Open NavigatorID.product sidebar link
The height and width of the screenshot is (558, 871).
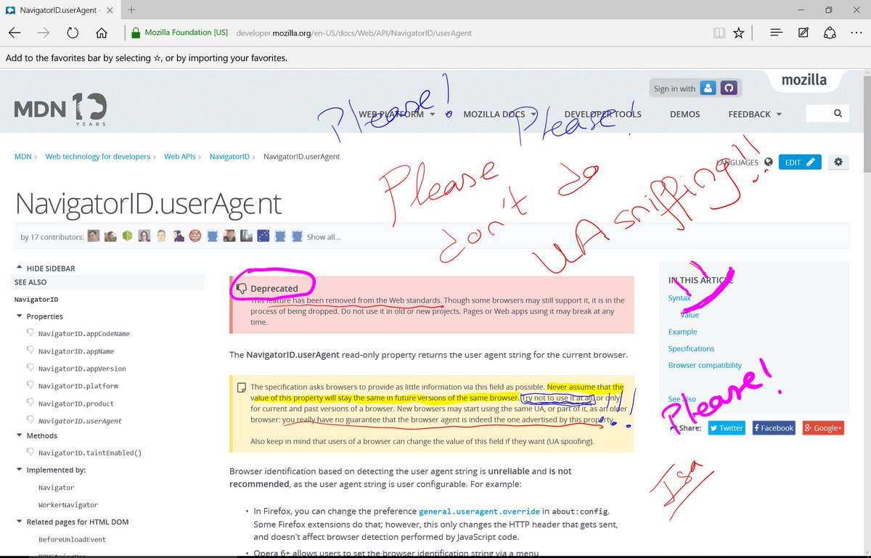tap(75, 403)
